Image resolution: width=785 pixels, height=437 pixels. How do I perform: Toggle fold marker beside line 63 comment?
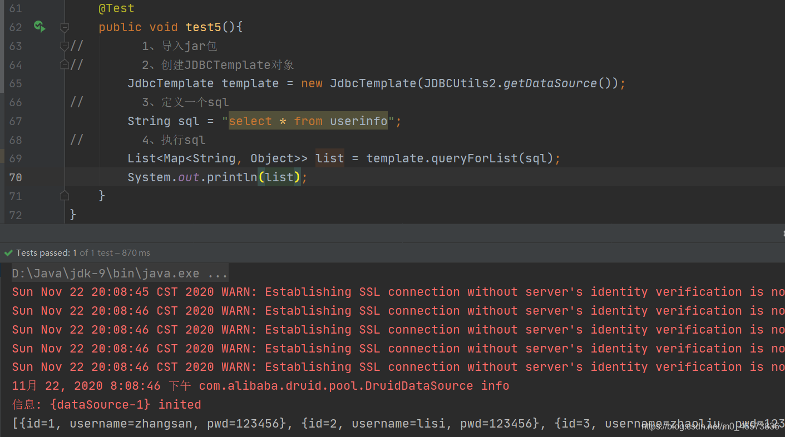tap(65, 46)
